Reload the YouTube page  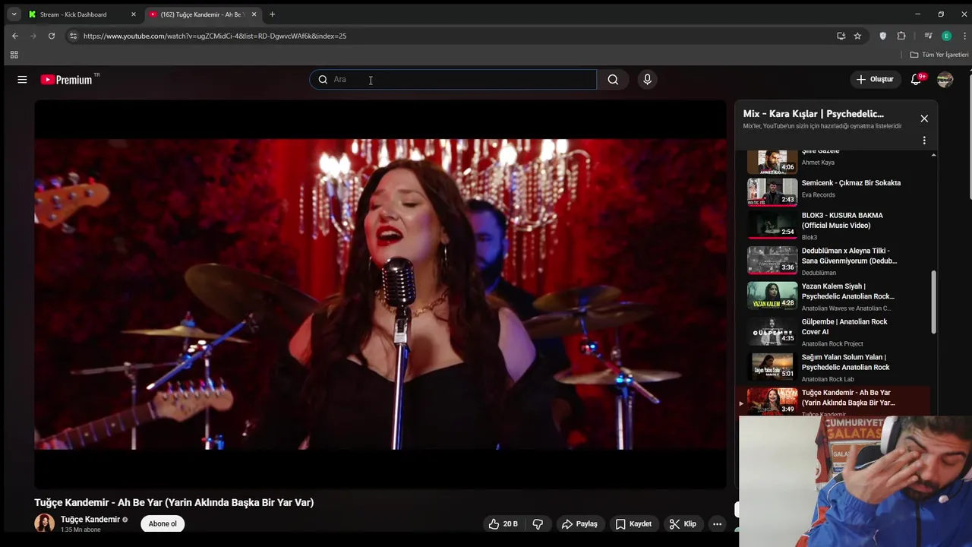click(52, 36)
